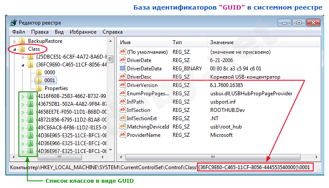Click folder icon of {25DBCE51-6C8F key
This screenshot has width=329, height=188.
tap(30, 57)
